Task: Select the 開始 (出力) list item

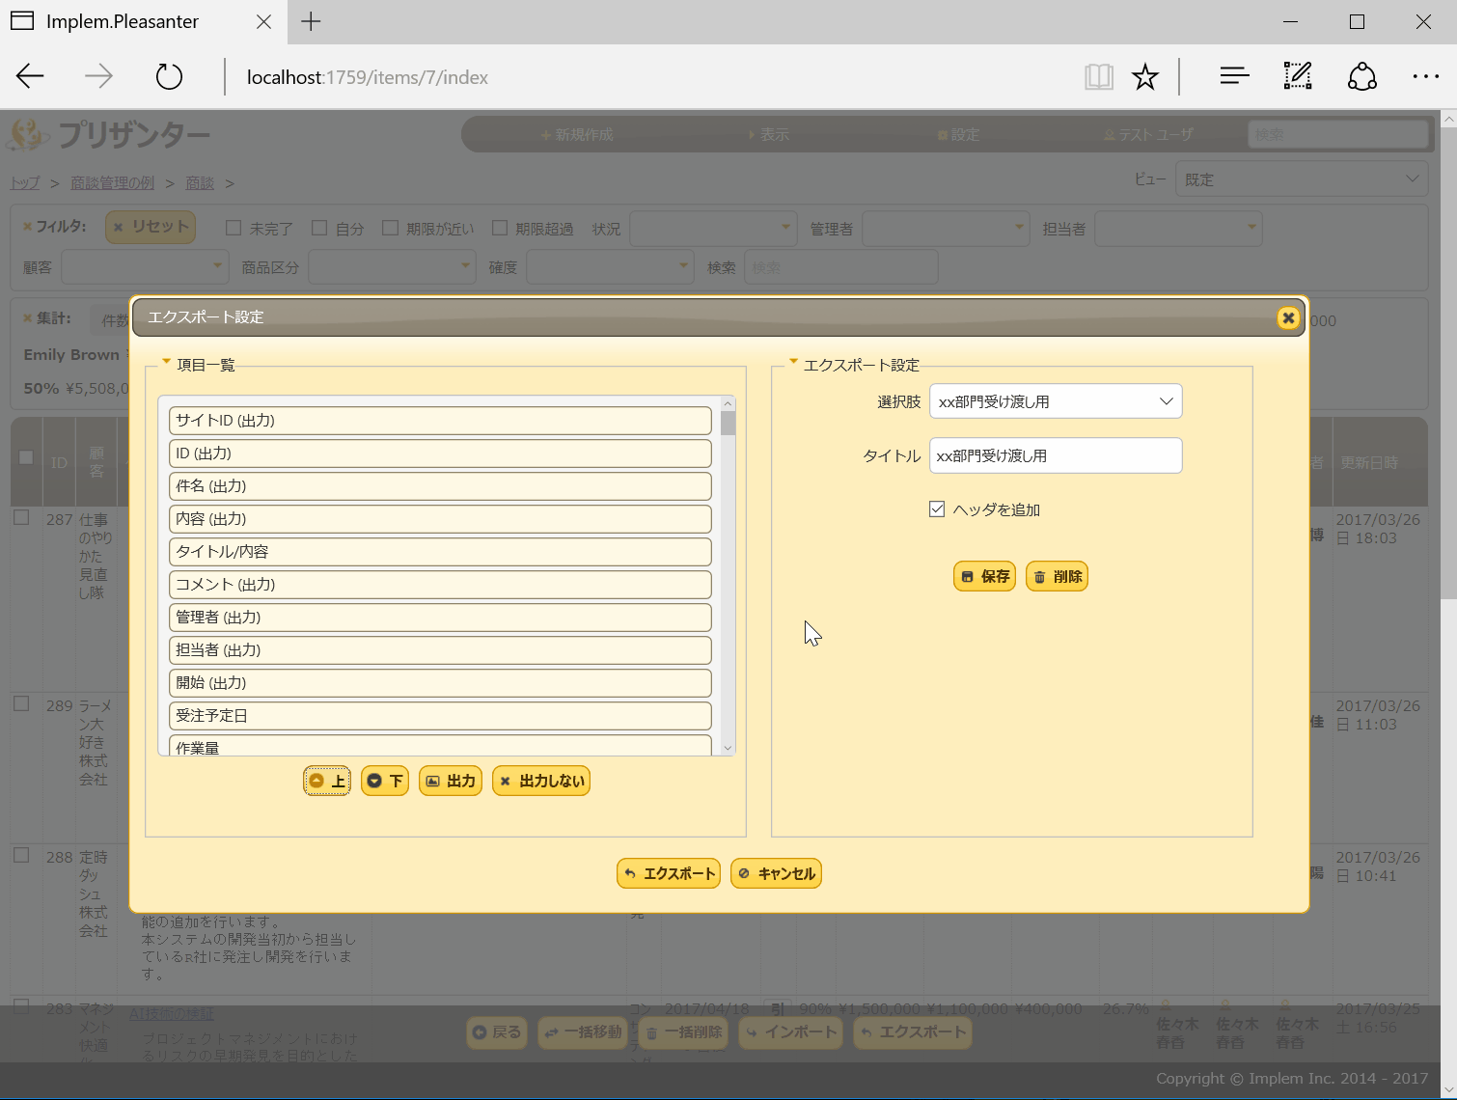Action: point(440,683)
